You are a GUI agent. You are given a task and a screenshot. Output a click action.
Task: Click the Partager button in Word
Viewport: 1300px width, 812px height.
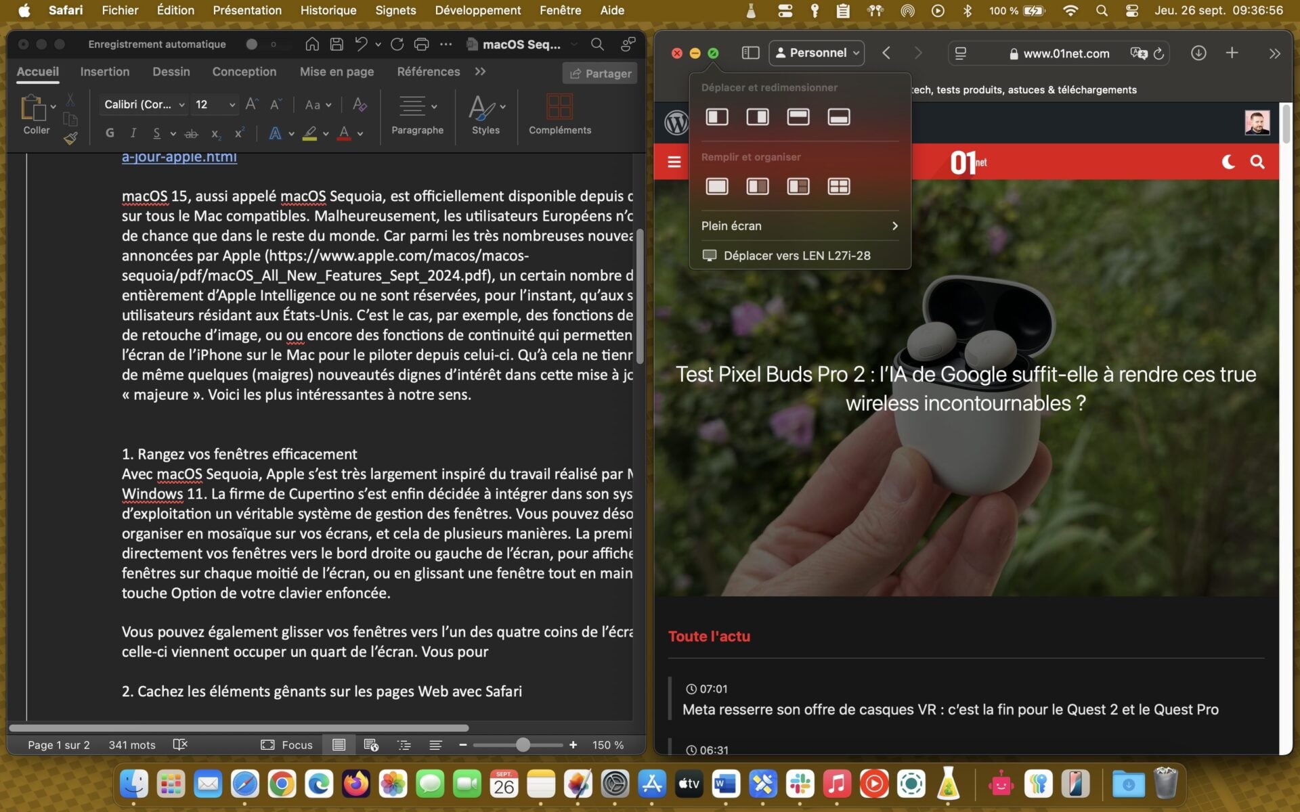click(x=601, y=73)
